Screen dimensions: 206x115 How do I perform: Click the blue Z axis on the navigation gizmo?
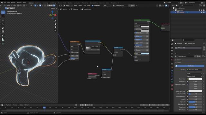coord(52,11)
